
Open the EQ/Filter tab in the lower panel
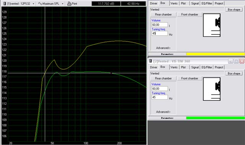tap(207, 68)
